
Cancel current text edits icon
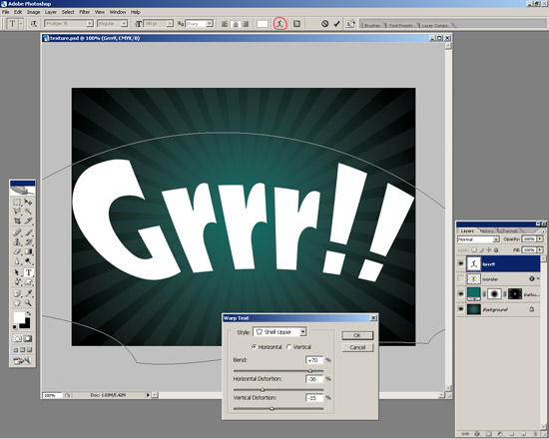325,24
